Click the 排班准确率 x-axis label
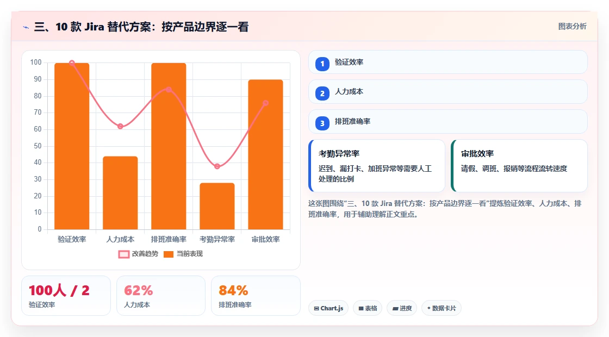This screenshot has width=609, height=337. [169, 240]
